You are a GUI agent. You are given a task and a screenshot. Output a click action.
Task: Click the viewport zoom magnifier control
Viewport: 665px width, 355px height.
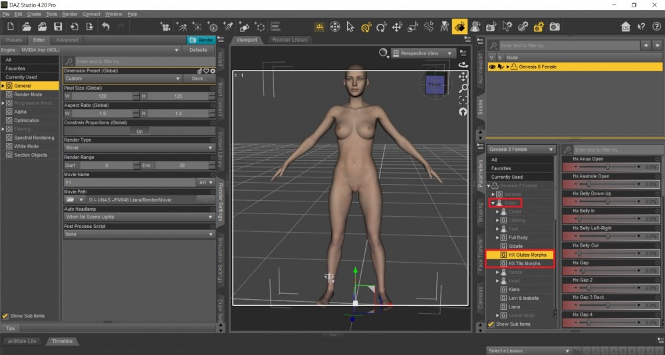click(463, 88)
